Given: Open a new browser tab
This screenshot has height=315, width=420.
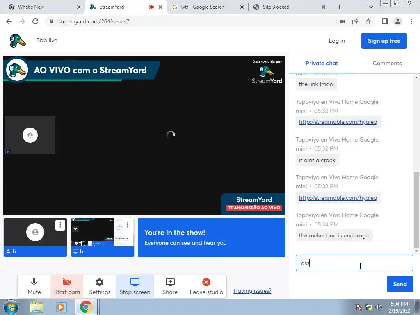Looking at the screenshot, I should (339, 7).
